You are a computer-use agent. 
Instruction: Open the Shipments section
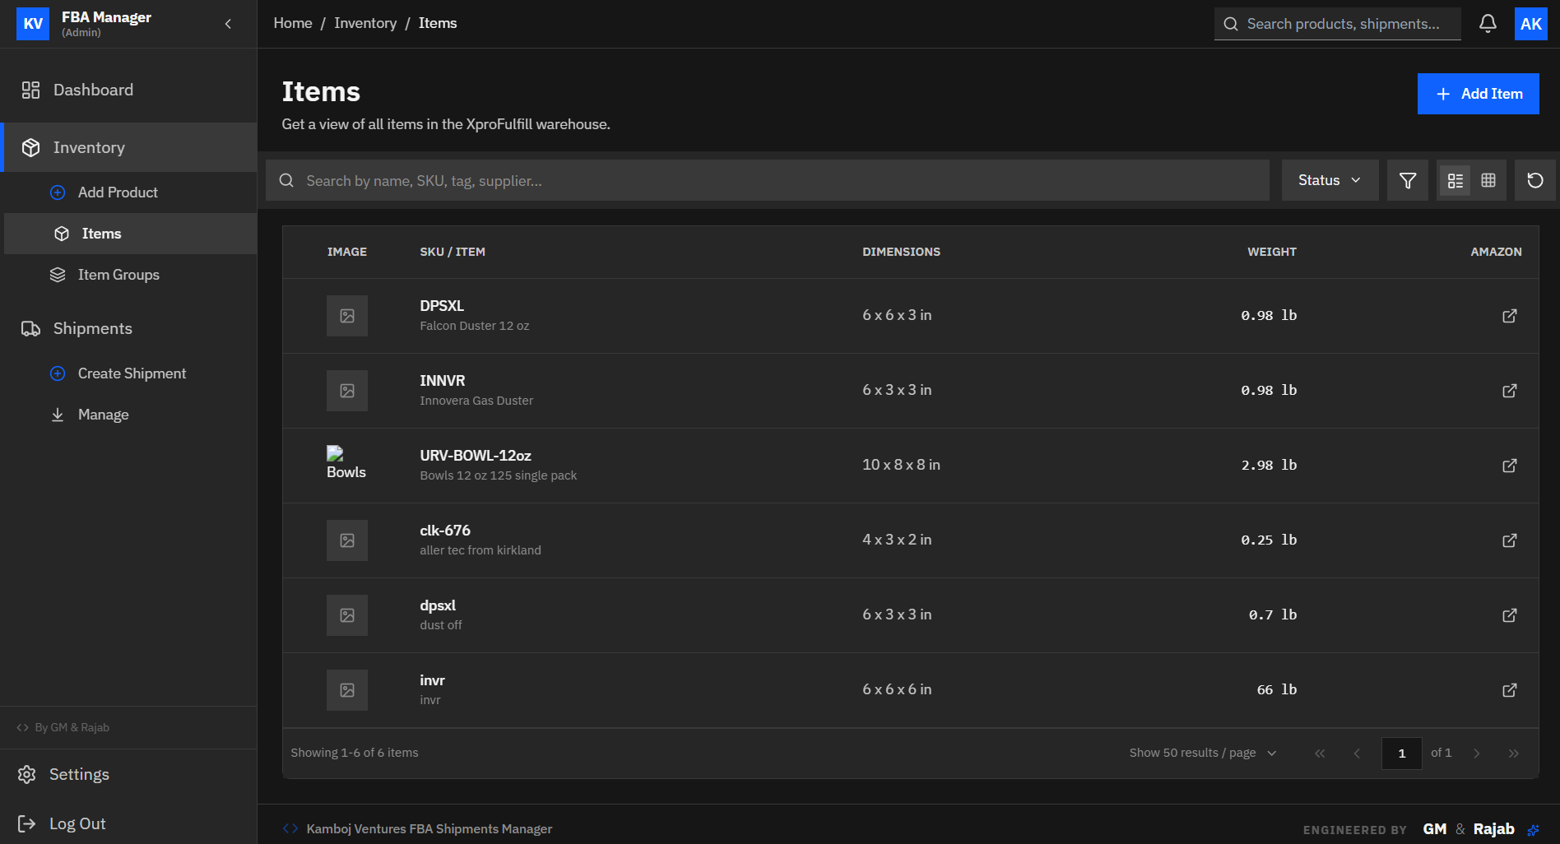tap(130, 328)
